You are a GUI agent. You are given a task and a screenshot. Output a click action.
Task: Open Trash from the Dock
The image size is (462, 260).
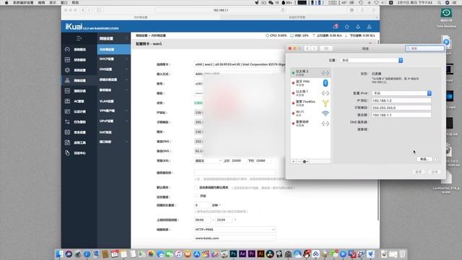click(x=403, y=253)
